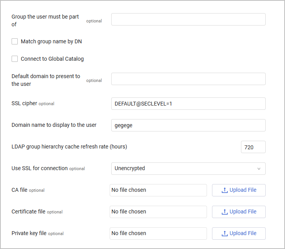This screenshot has width=285, height=249.
Task: Click Domain name to display field
Action: click(x=188, y=125)
